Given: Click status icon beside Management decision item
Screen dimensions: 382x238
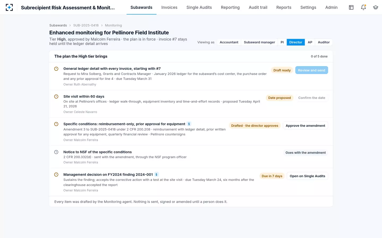Looking at the screenshot, I should pyautogui.click(x=56, y=175).
